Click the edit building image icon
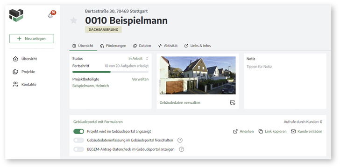The width and height of the screenshot is (340, 168). click(x=233, y=102)
